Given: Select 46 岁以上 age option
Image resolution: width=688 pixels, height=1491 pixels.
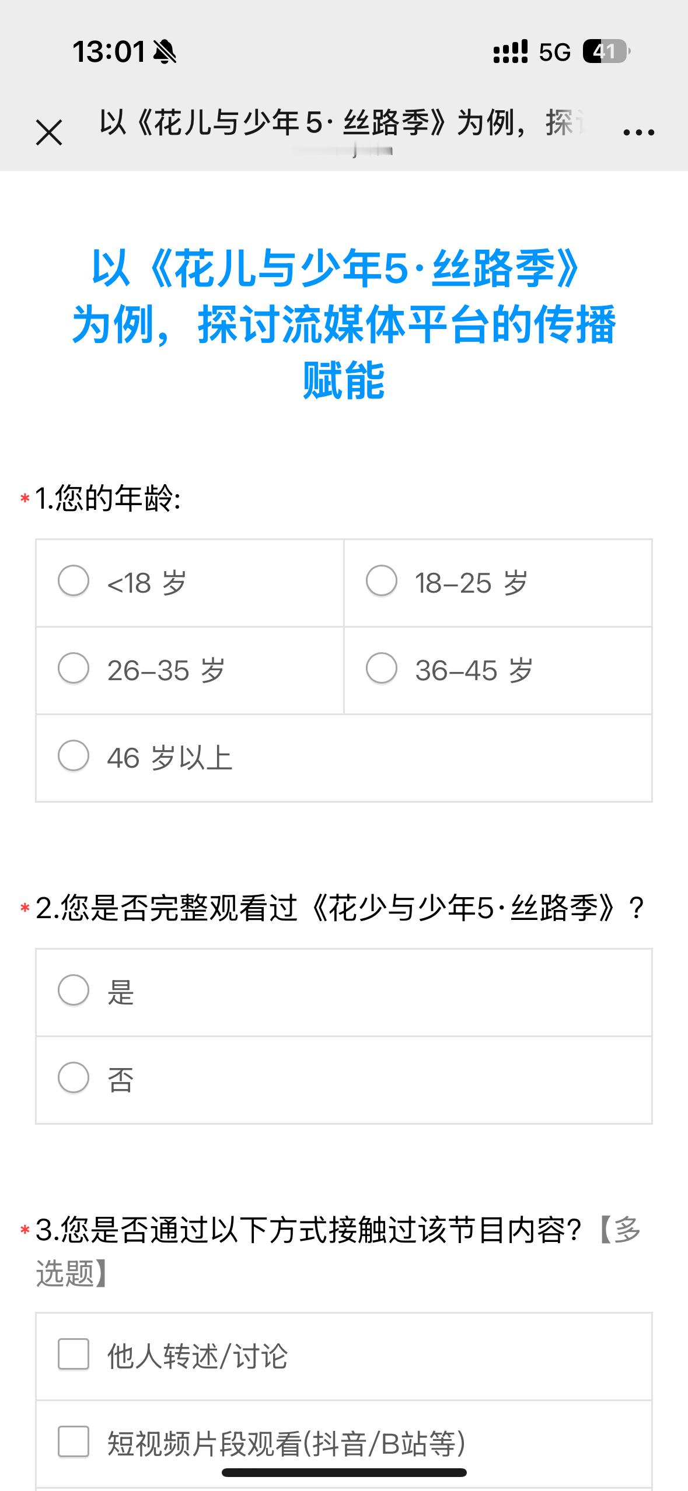Looking at the screenshot, I should [74, 756].
